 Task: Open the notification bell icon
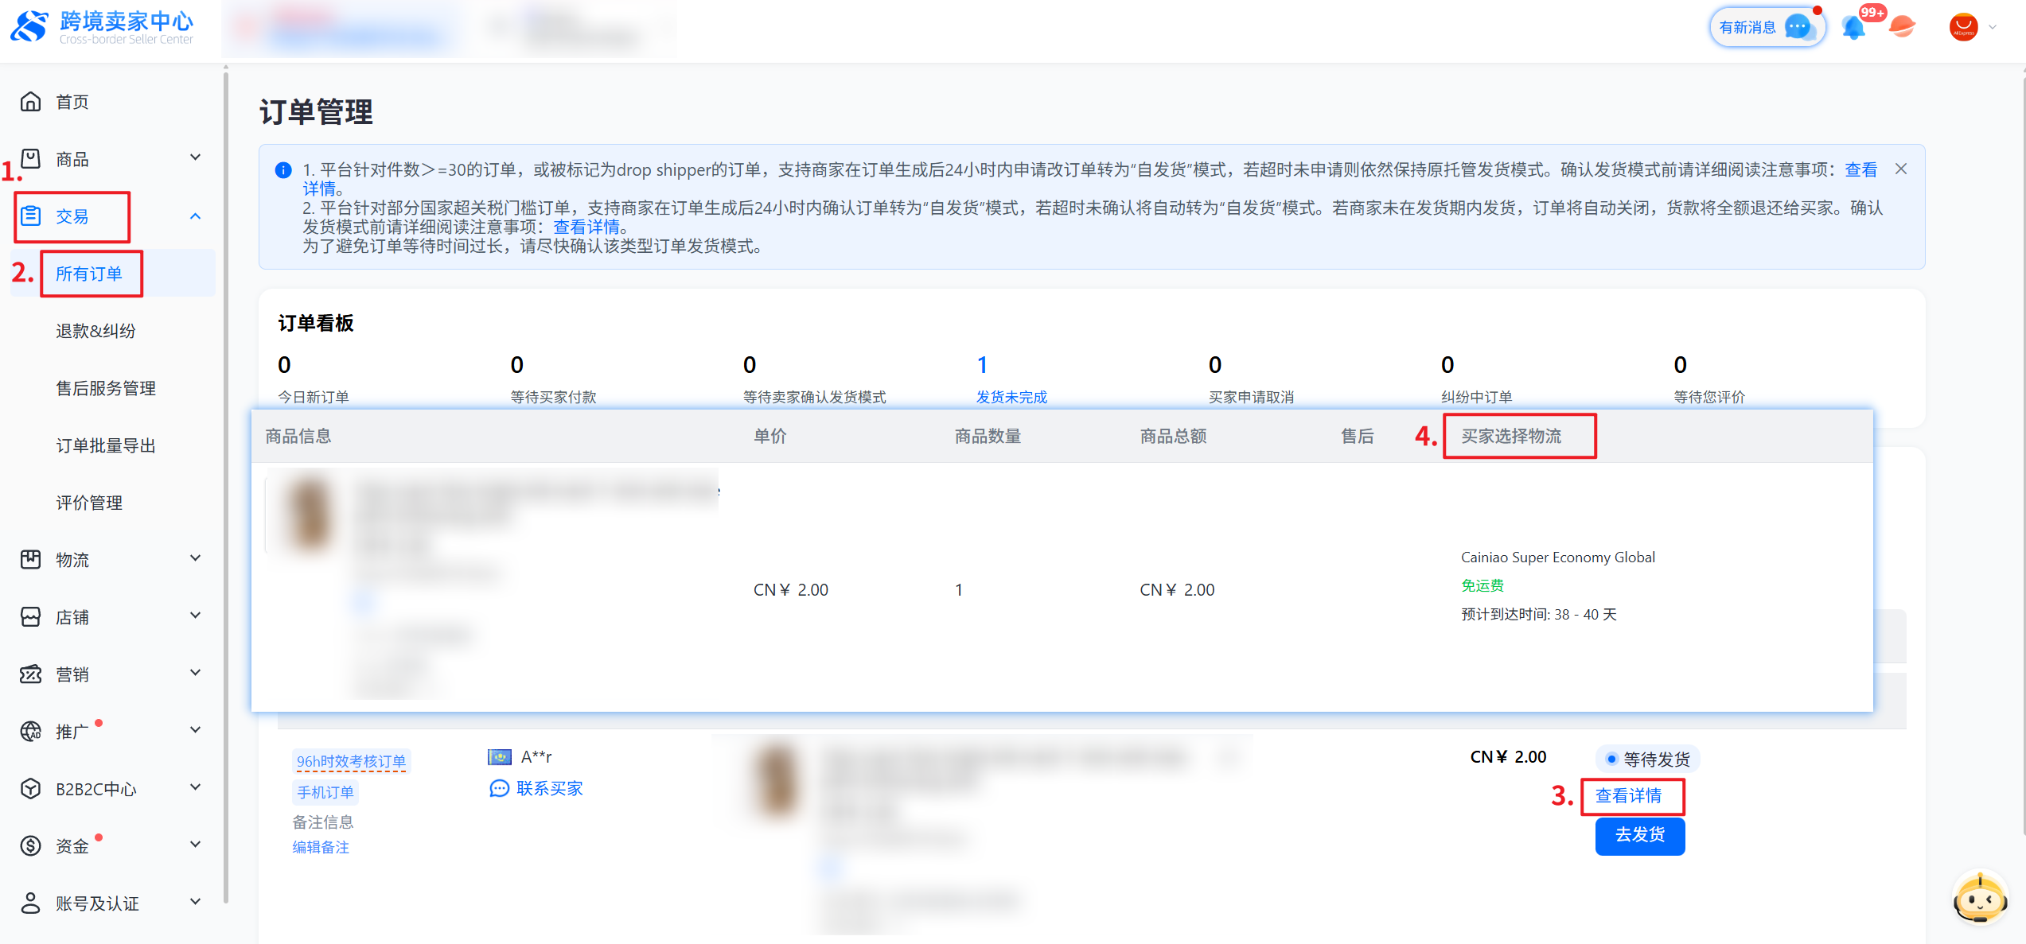tap(1853, 28)
